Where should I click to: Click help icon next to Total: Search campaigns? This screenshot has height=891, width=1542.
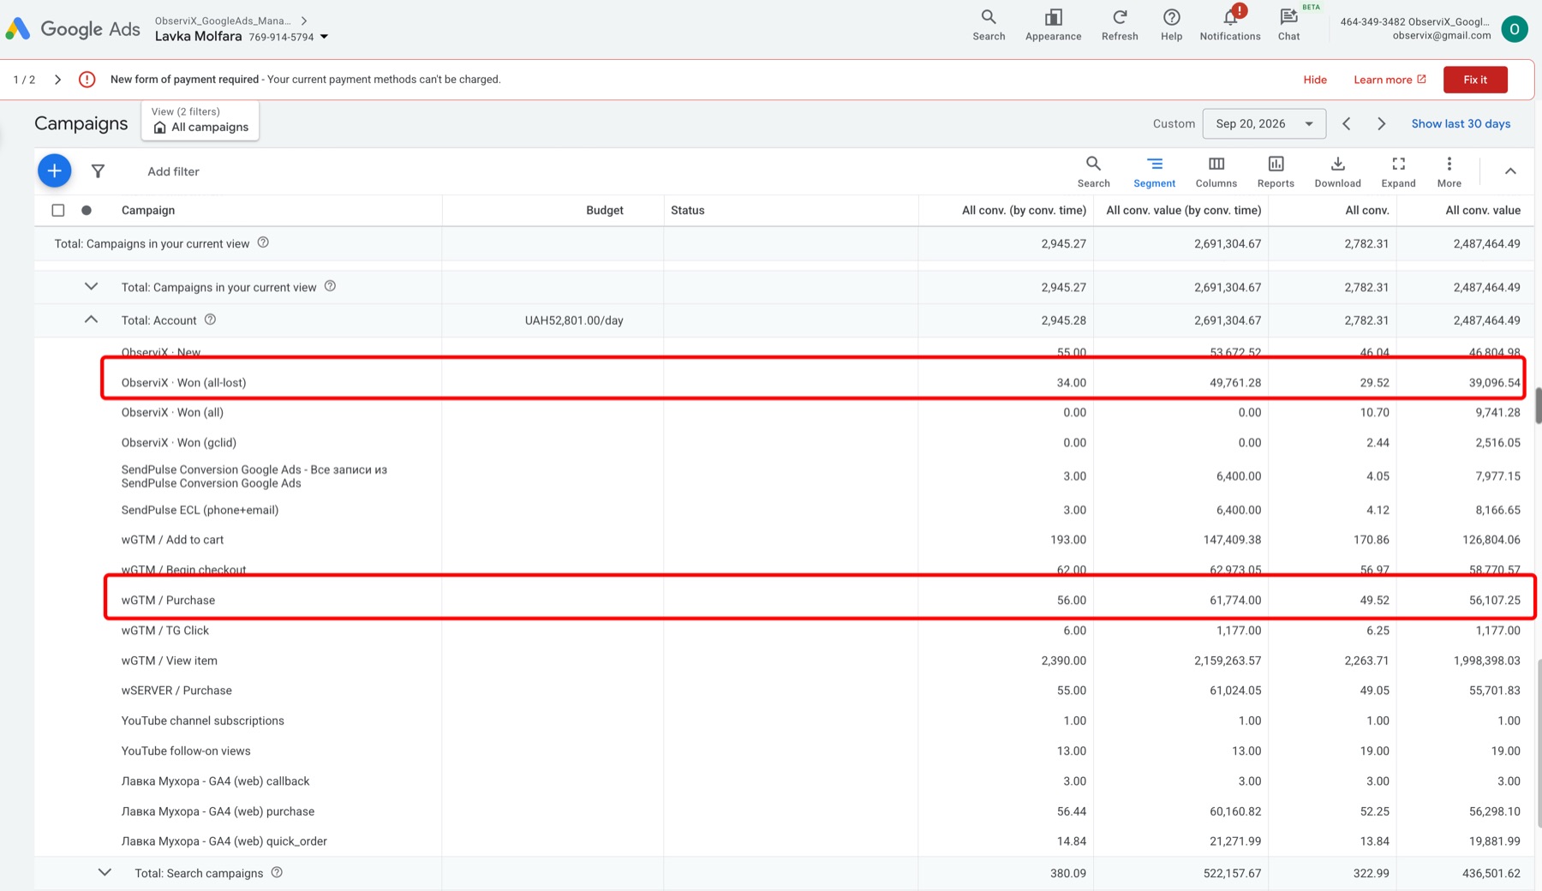[277, 872]
